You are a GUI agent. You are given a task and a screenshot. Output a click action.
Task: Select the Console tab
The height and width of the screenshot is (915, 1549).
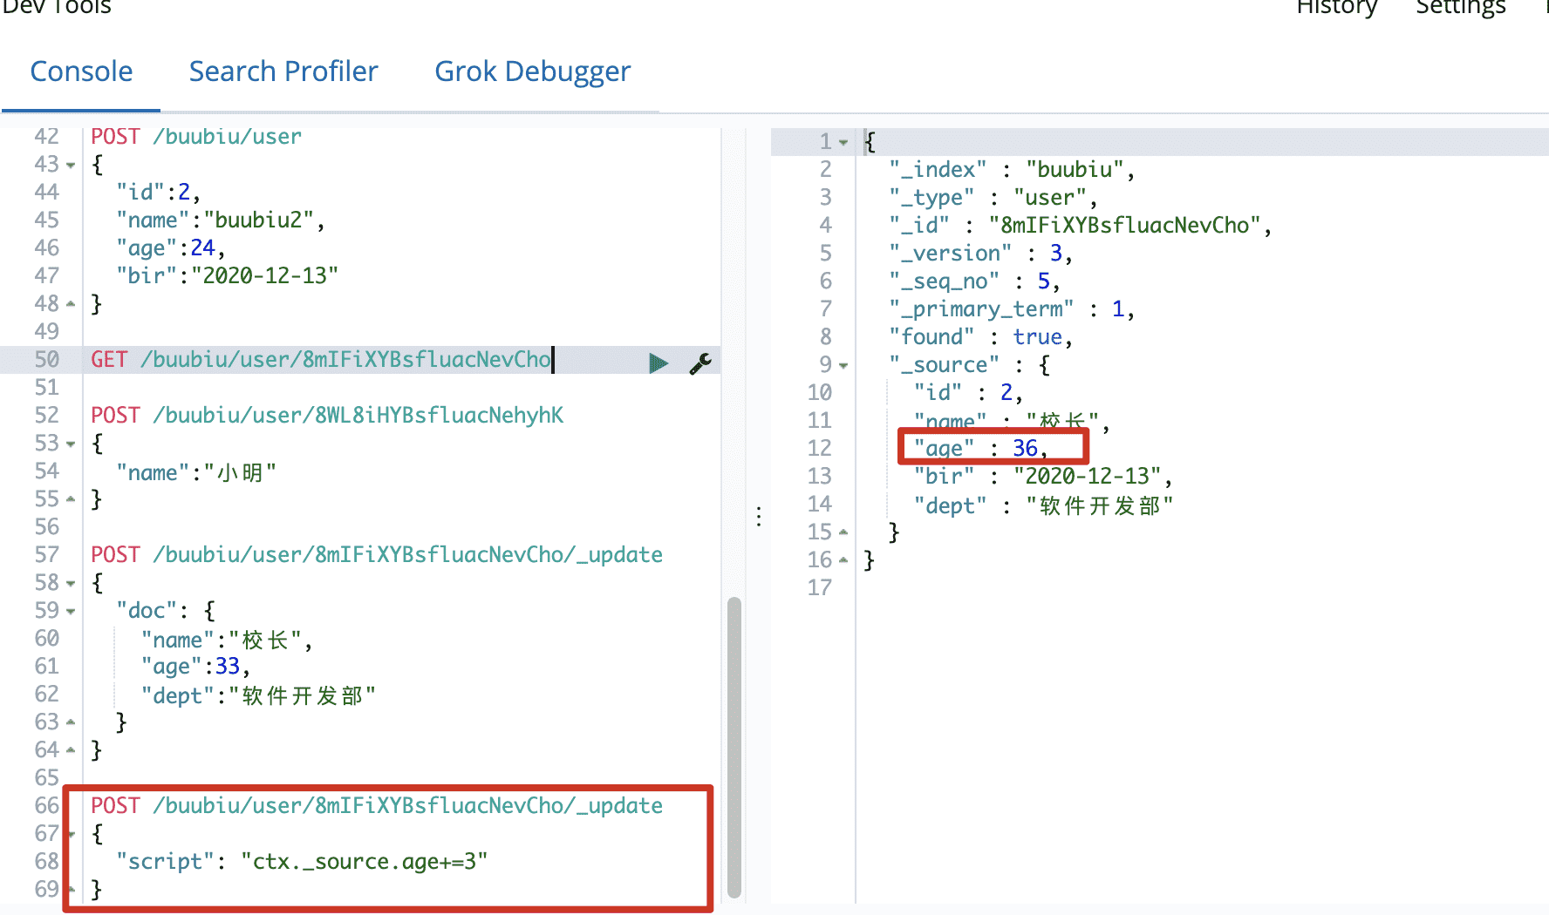(x=81, y=71)
